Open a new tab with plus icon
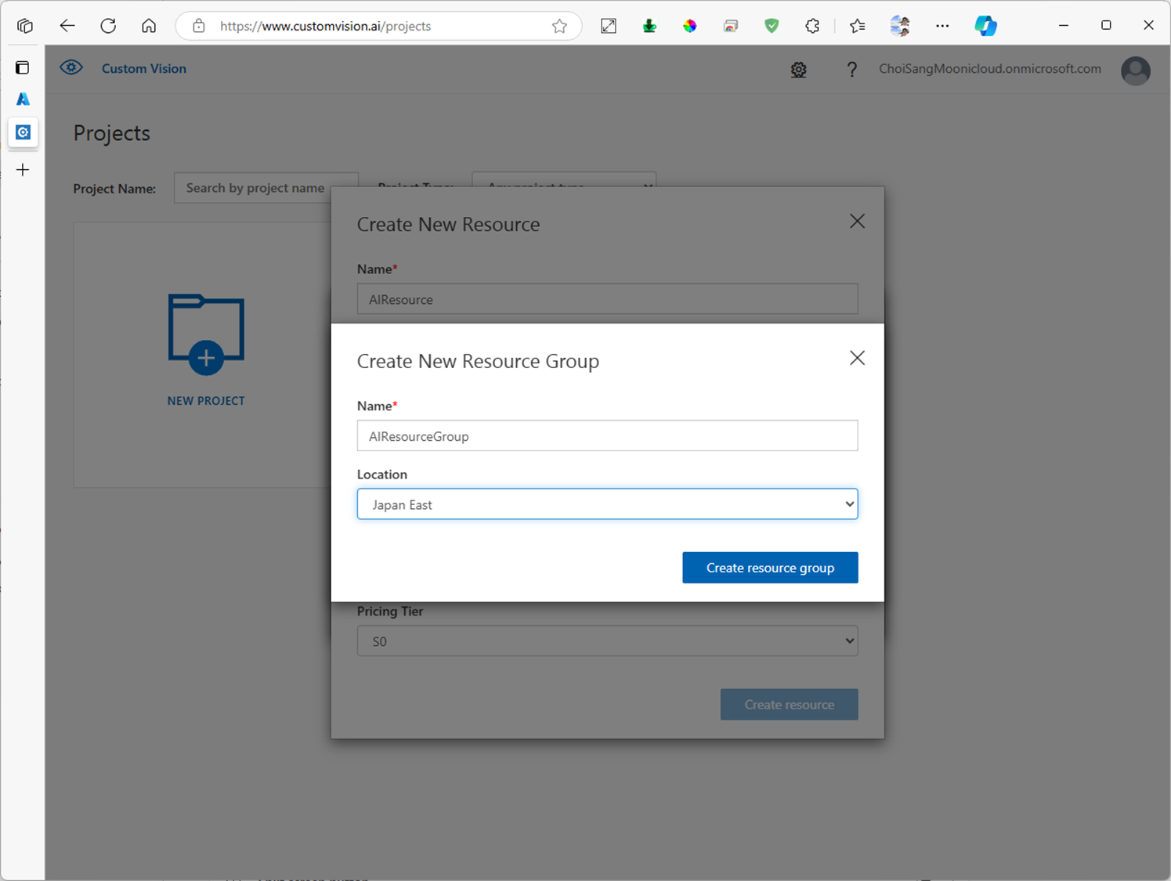 (23, 170)
